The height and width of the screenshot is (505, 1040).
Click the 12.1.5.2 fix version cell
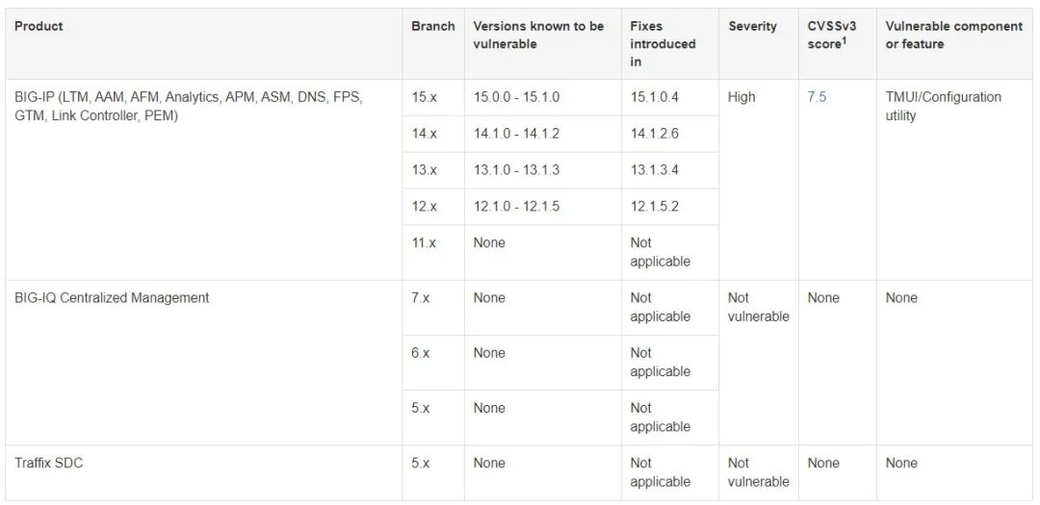[655, 207]
